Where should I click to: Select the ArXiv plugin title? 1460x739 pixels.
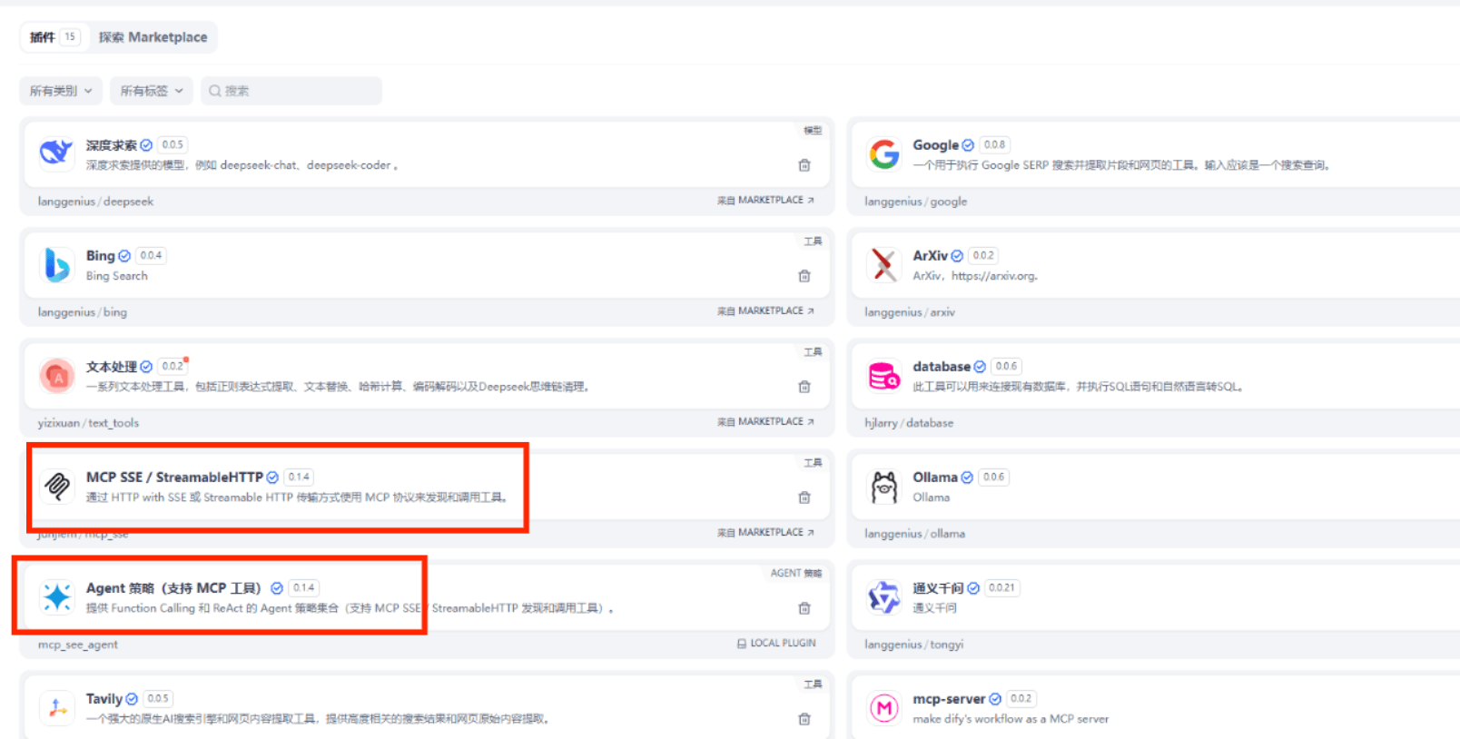coord(930,256)
